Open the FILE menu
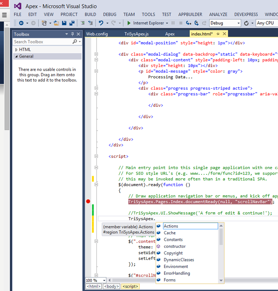The height and width of the screenshot is (291, 278). [17, 14]
